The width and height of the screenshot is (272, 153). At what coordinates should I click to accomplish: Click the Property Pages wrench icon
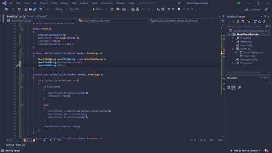(239, 87)
